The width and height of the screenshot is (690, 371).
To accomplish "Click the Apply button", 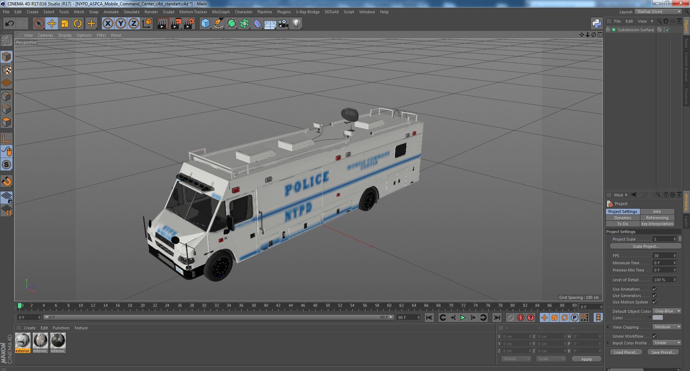I will coord(586,359).
